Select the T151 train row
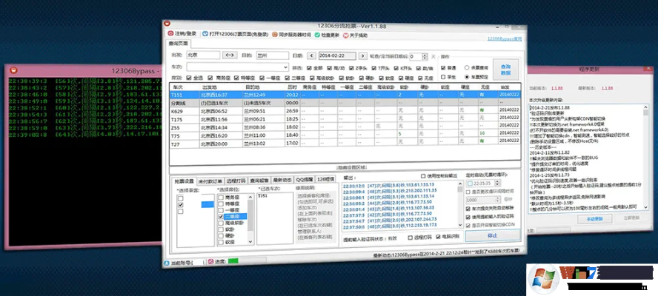The image size is (658, 296). tap(345, 95)
